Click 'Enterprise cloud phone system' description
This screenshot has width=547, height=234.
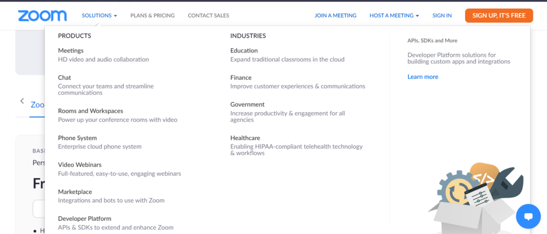[100, 147]
